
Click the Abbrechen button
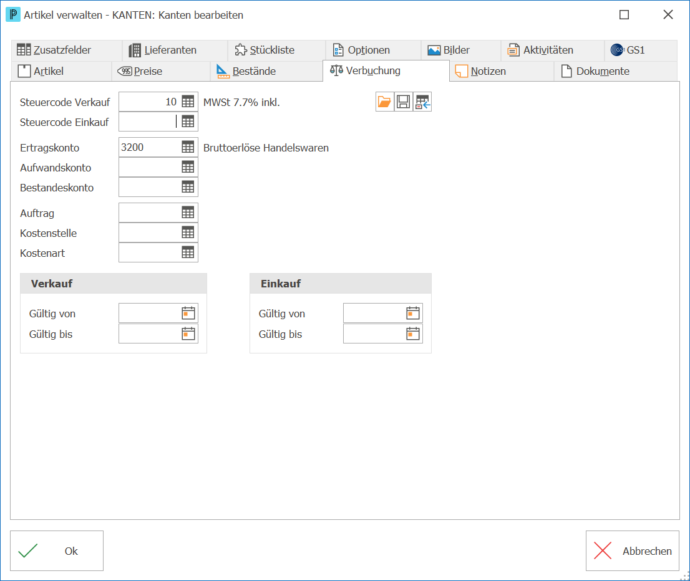tap(633, 550)
